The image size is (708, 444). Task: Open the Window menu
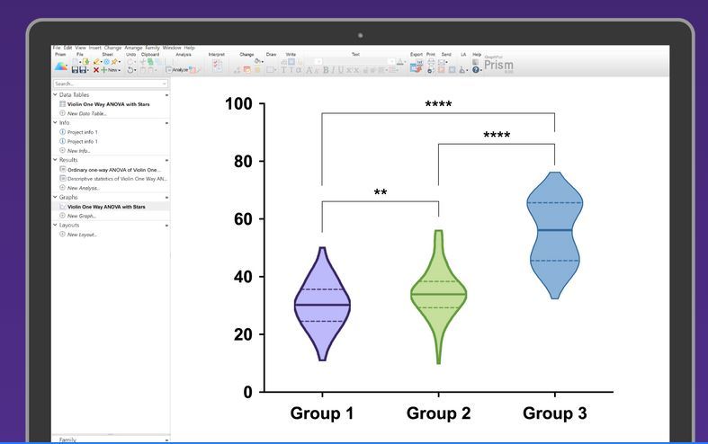pyautogui.click(x=172, y=48)
